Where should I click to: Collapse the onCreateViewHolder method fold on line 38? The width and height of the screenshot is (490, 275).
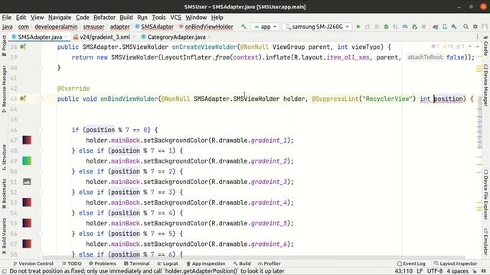coord(41,47)
